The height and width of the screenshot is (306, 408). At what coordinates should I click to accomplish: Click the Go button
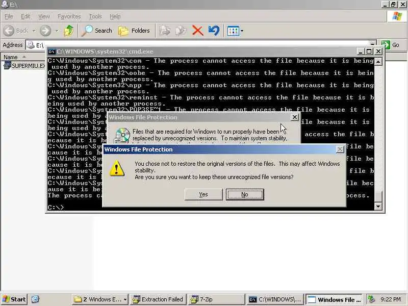390,45
